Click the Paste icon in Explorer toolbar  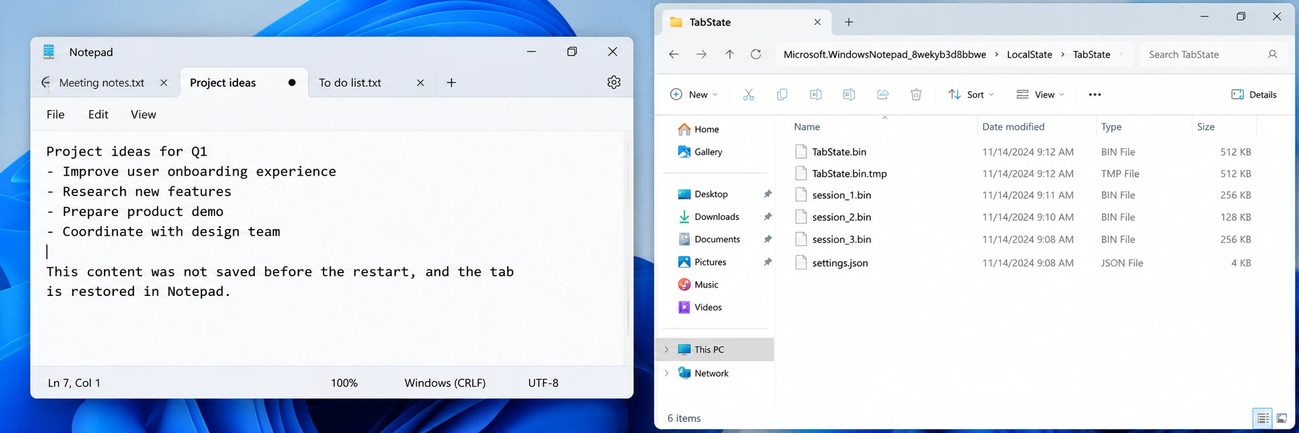pos(815,94)
